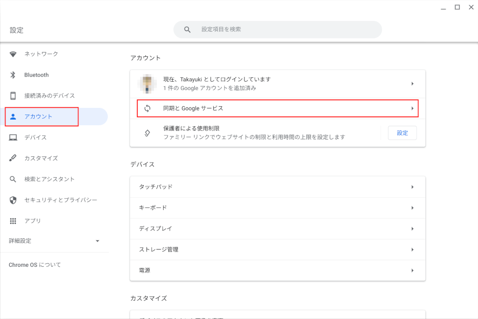Open the タッチパッド settings row arrow
478x319 pixels.
click(412, 187)
